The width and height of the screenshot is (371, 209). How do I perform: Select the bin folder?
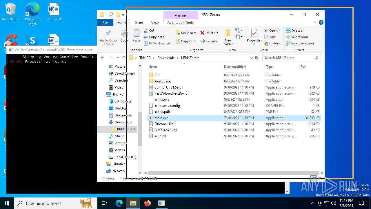[234, 75]
